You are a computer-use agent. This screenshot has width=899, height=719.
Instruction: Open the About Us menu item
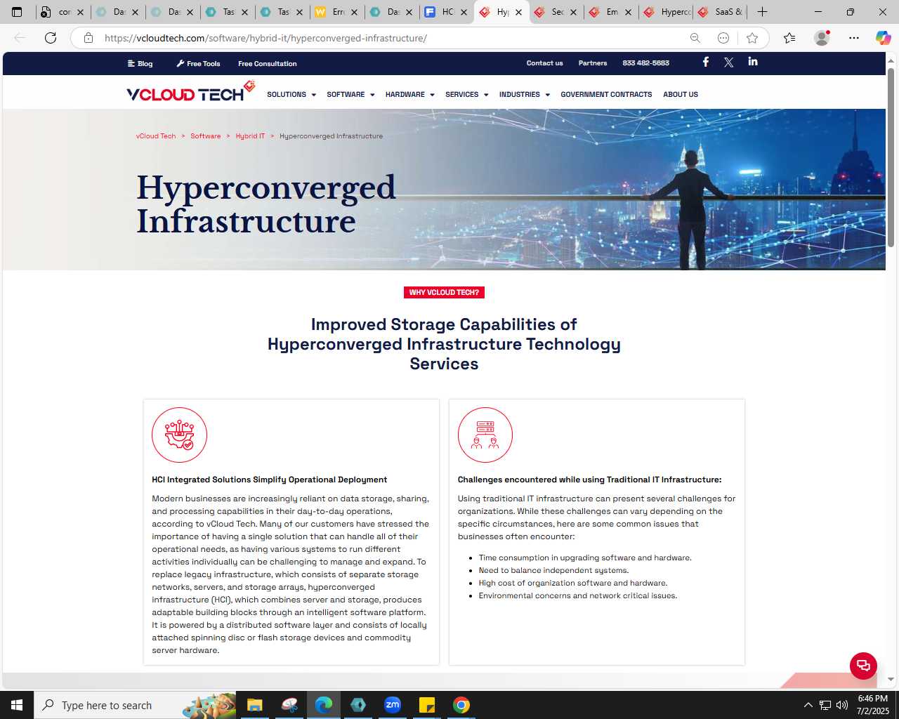[681, 94]
